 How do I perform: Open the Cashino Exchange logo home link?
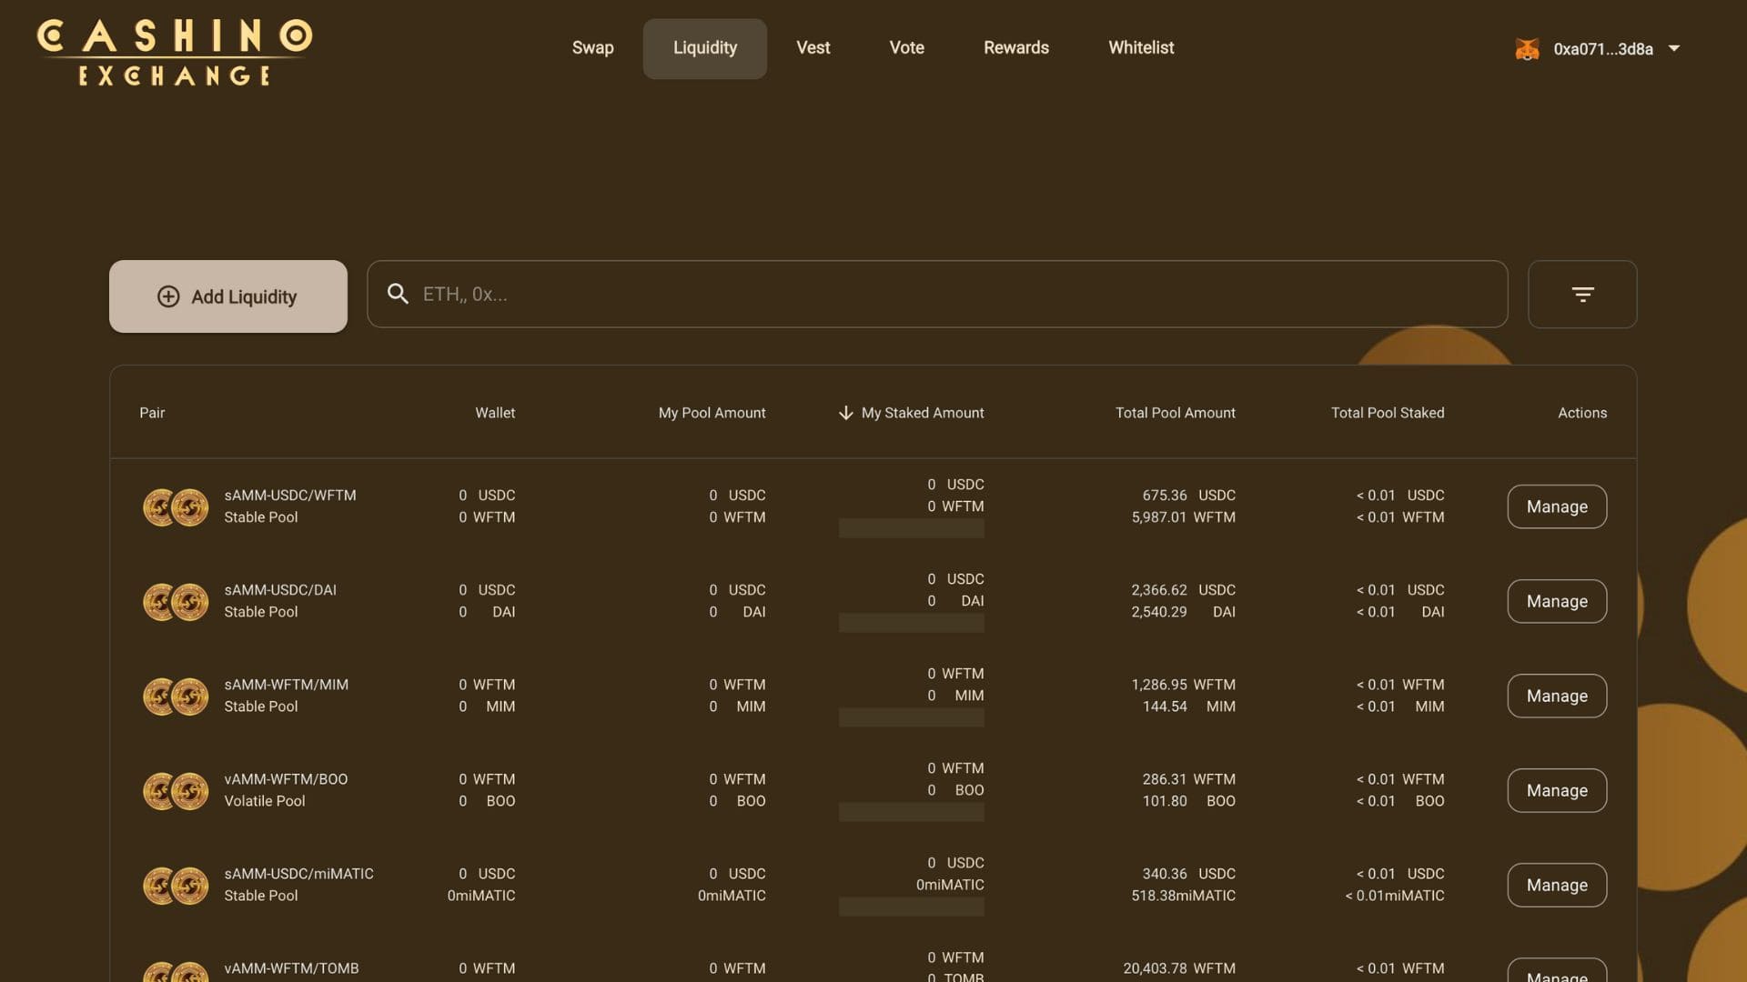[x=175, y=52]
